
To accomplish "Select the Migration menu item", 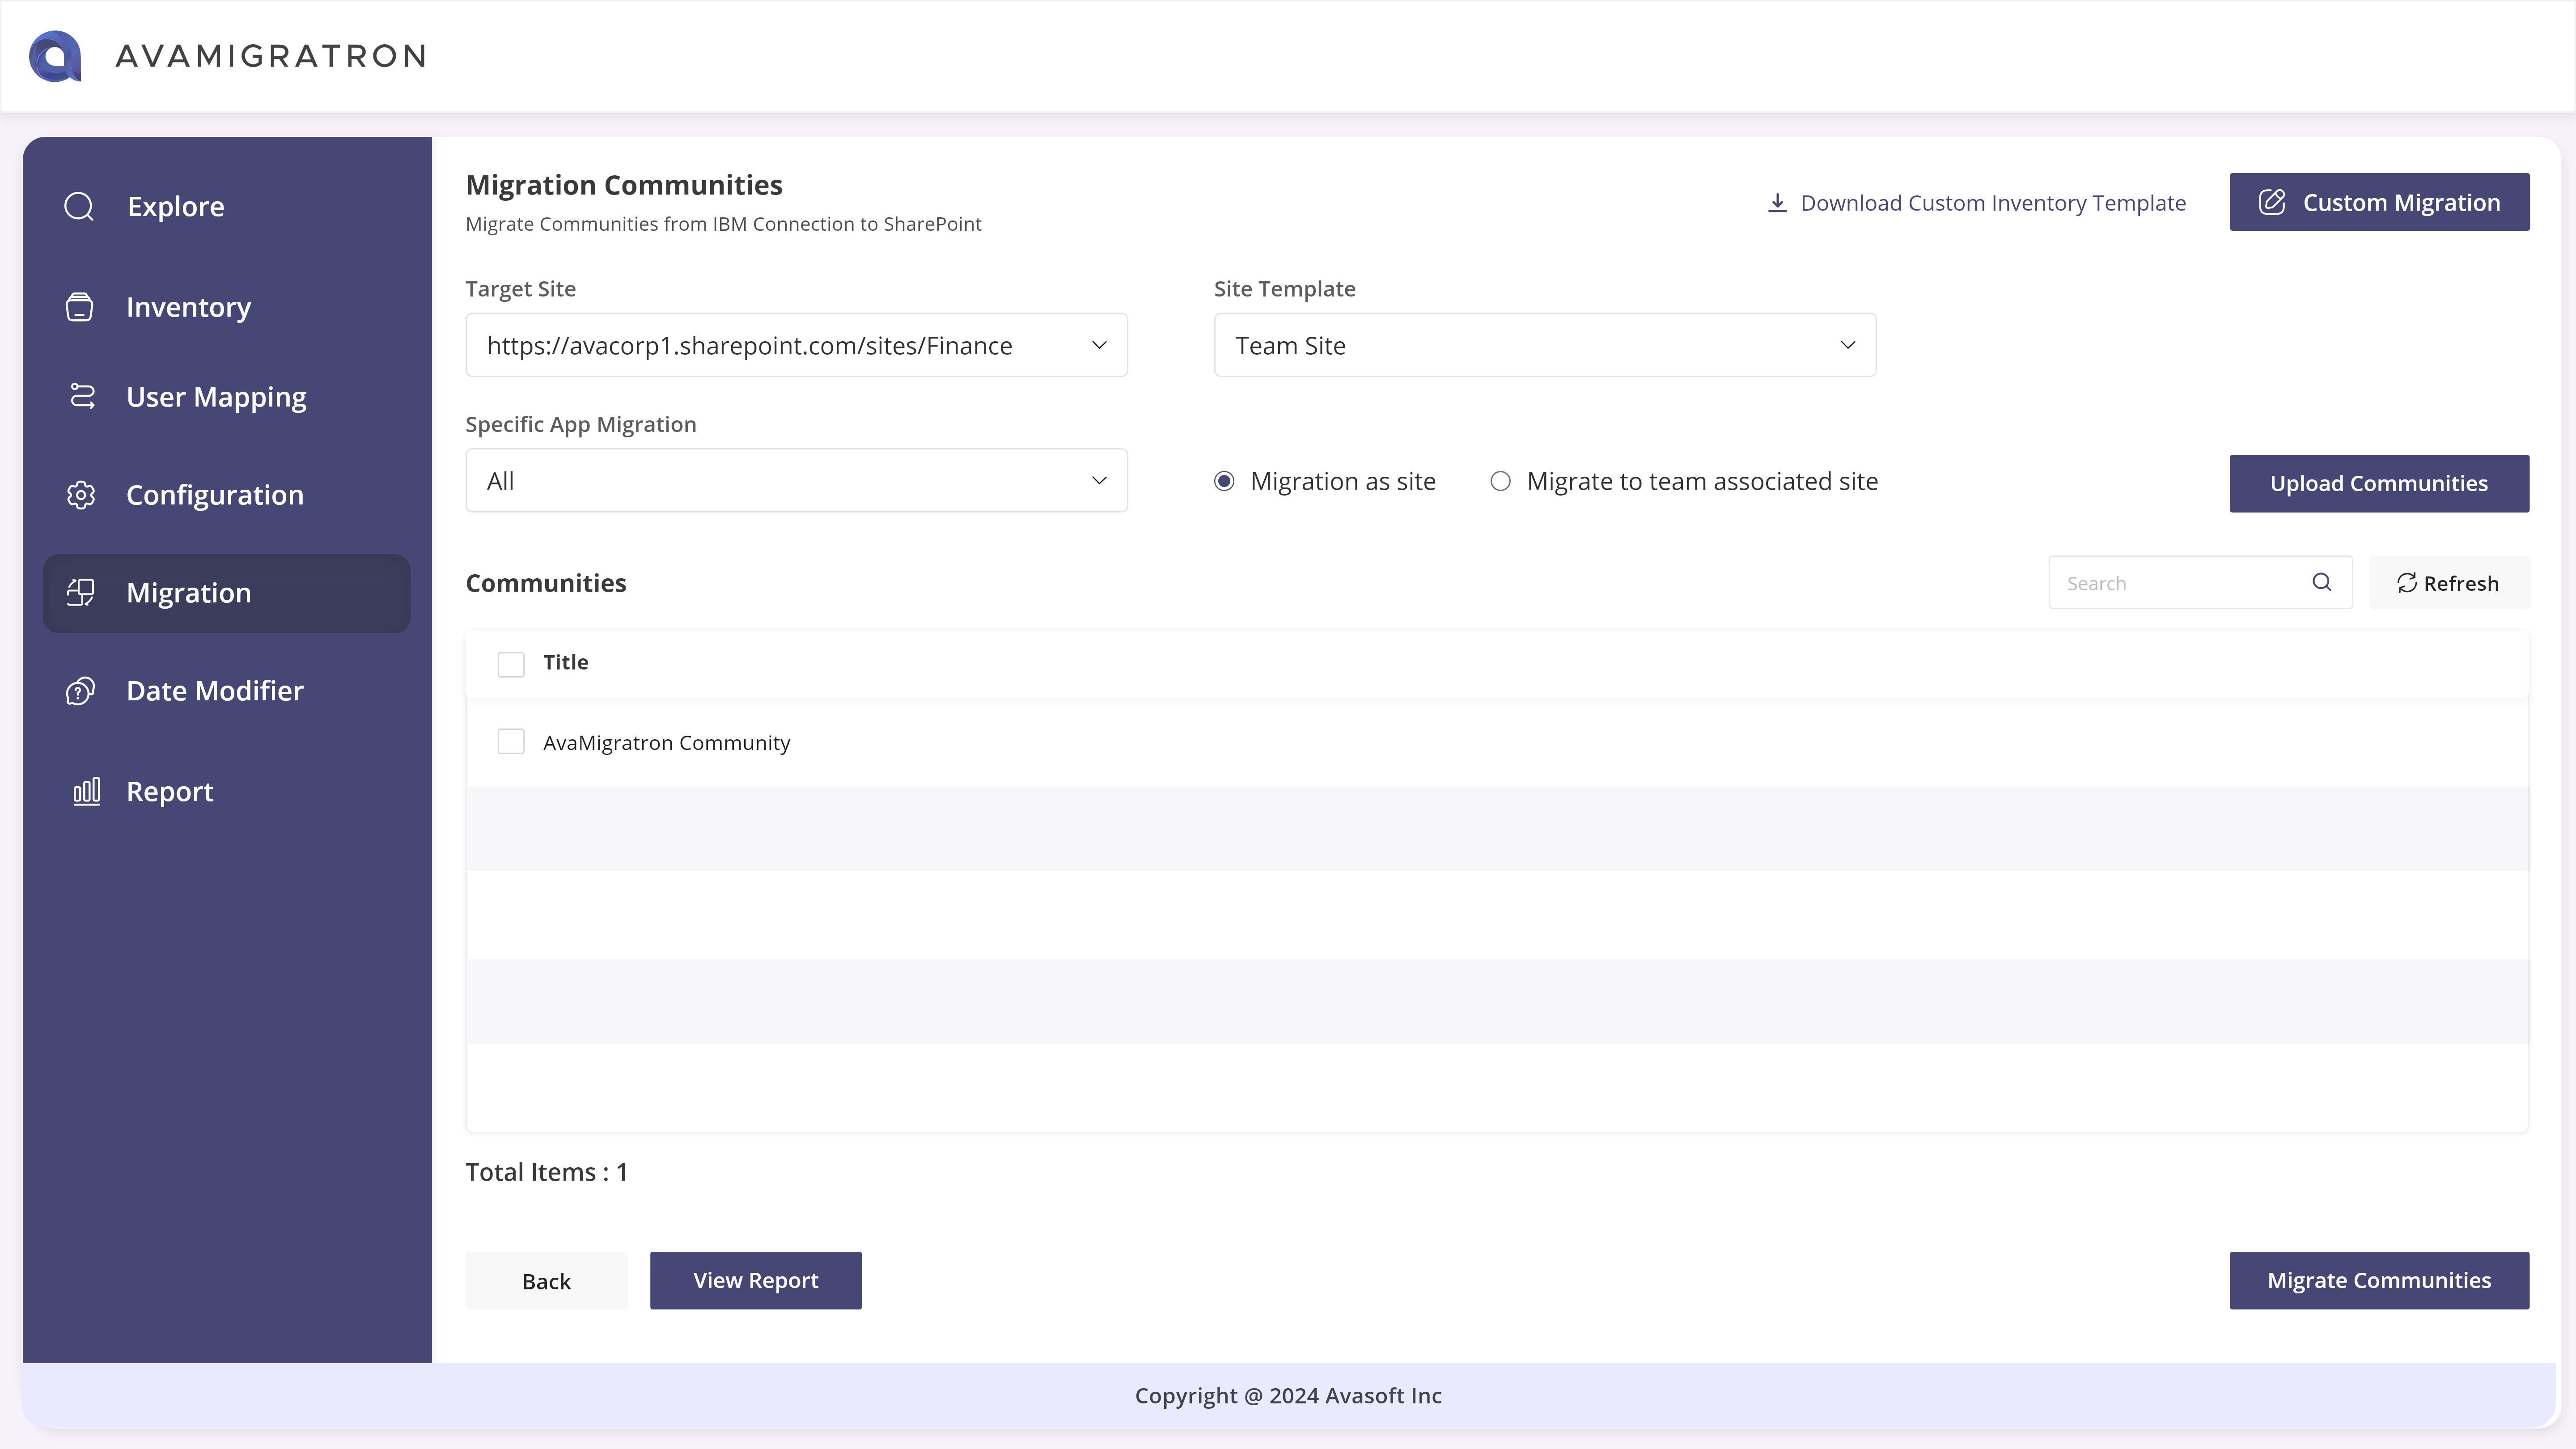I will click(227, 593).
